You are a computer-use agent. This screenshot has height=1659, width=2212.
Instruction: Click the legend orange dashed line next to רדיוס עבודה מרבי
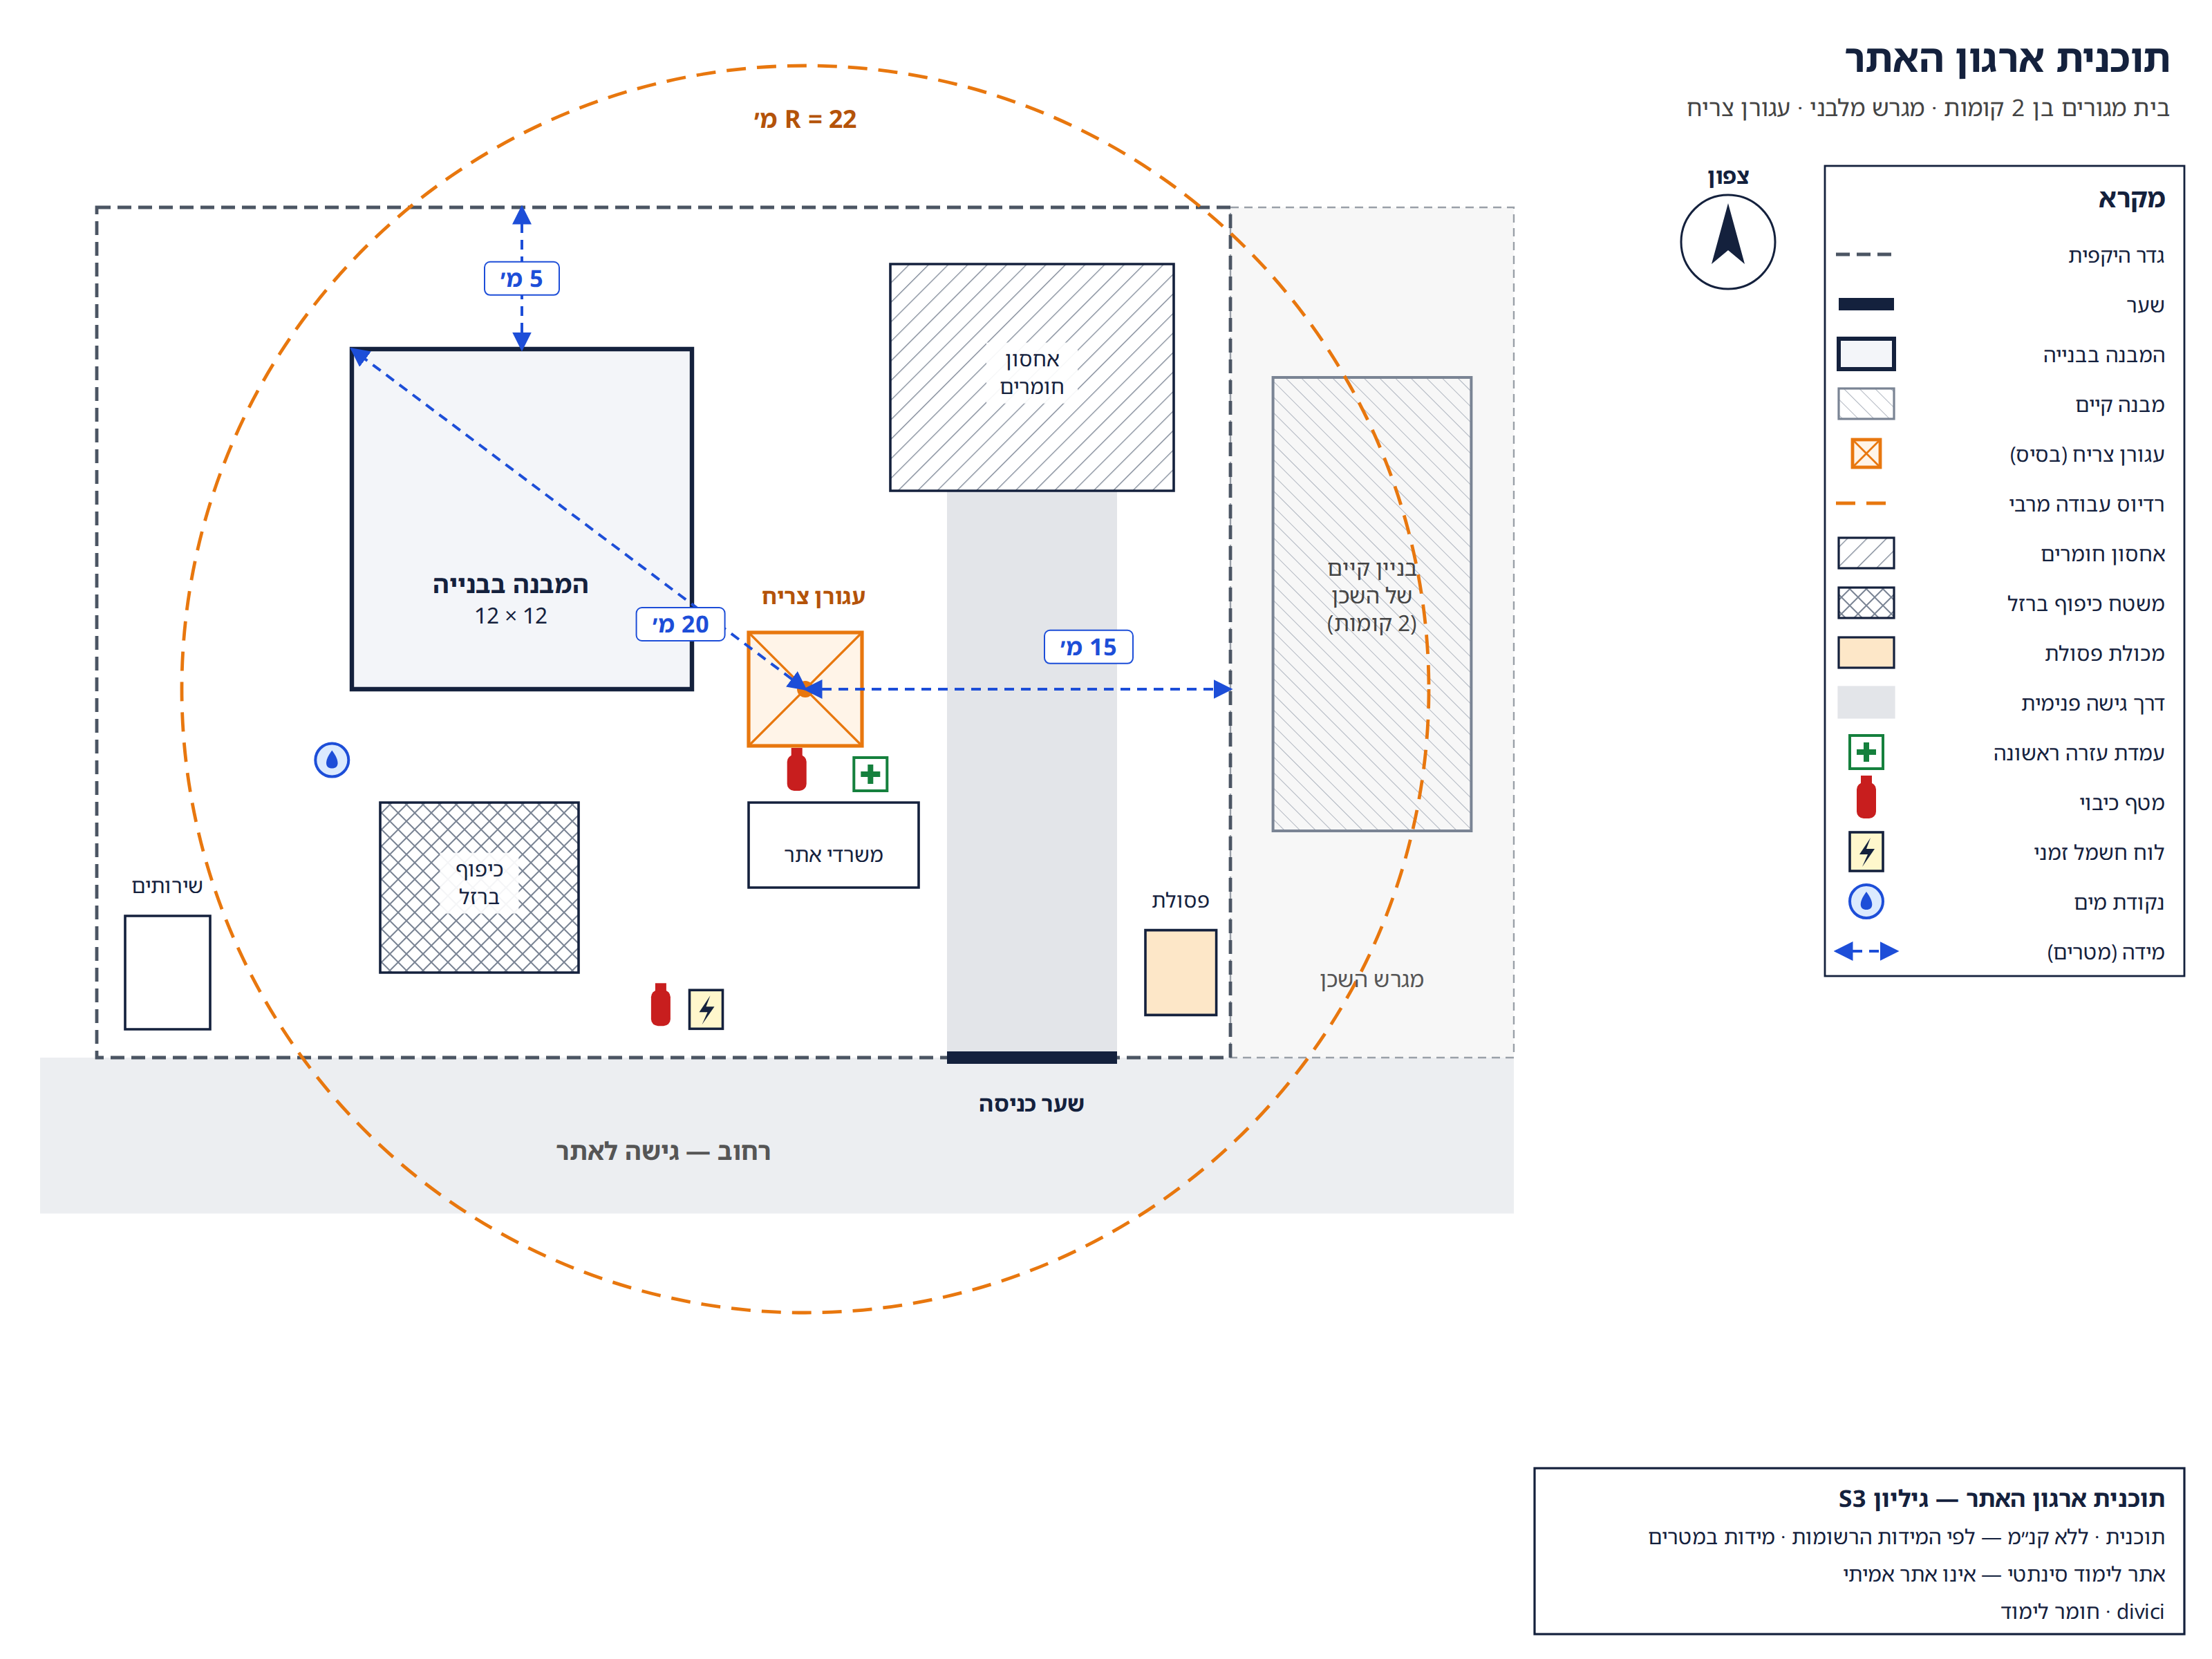click(x=1861, y=504)
